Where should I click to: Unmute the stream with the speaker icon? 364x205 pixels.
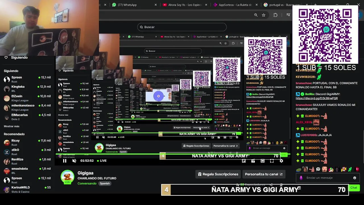pos(74,161)
